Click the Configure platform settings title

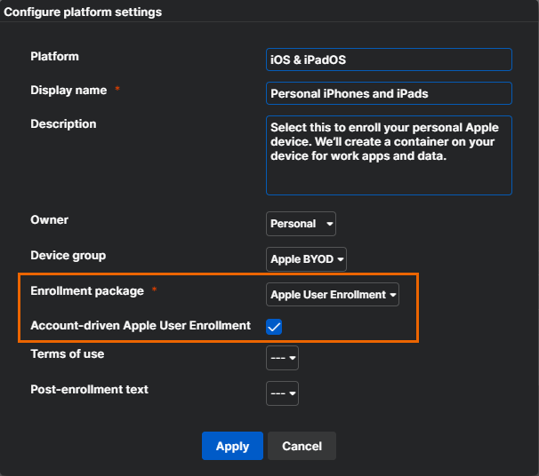click(x=83, y=12)
